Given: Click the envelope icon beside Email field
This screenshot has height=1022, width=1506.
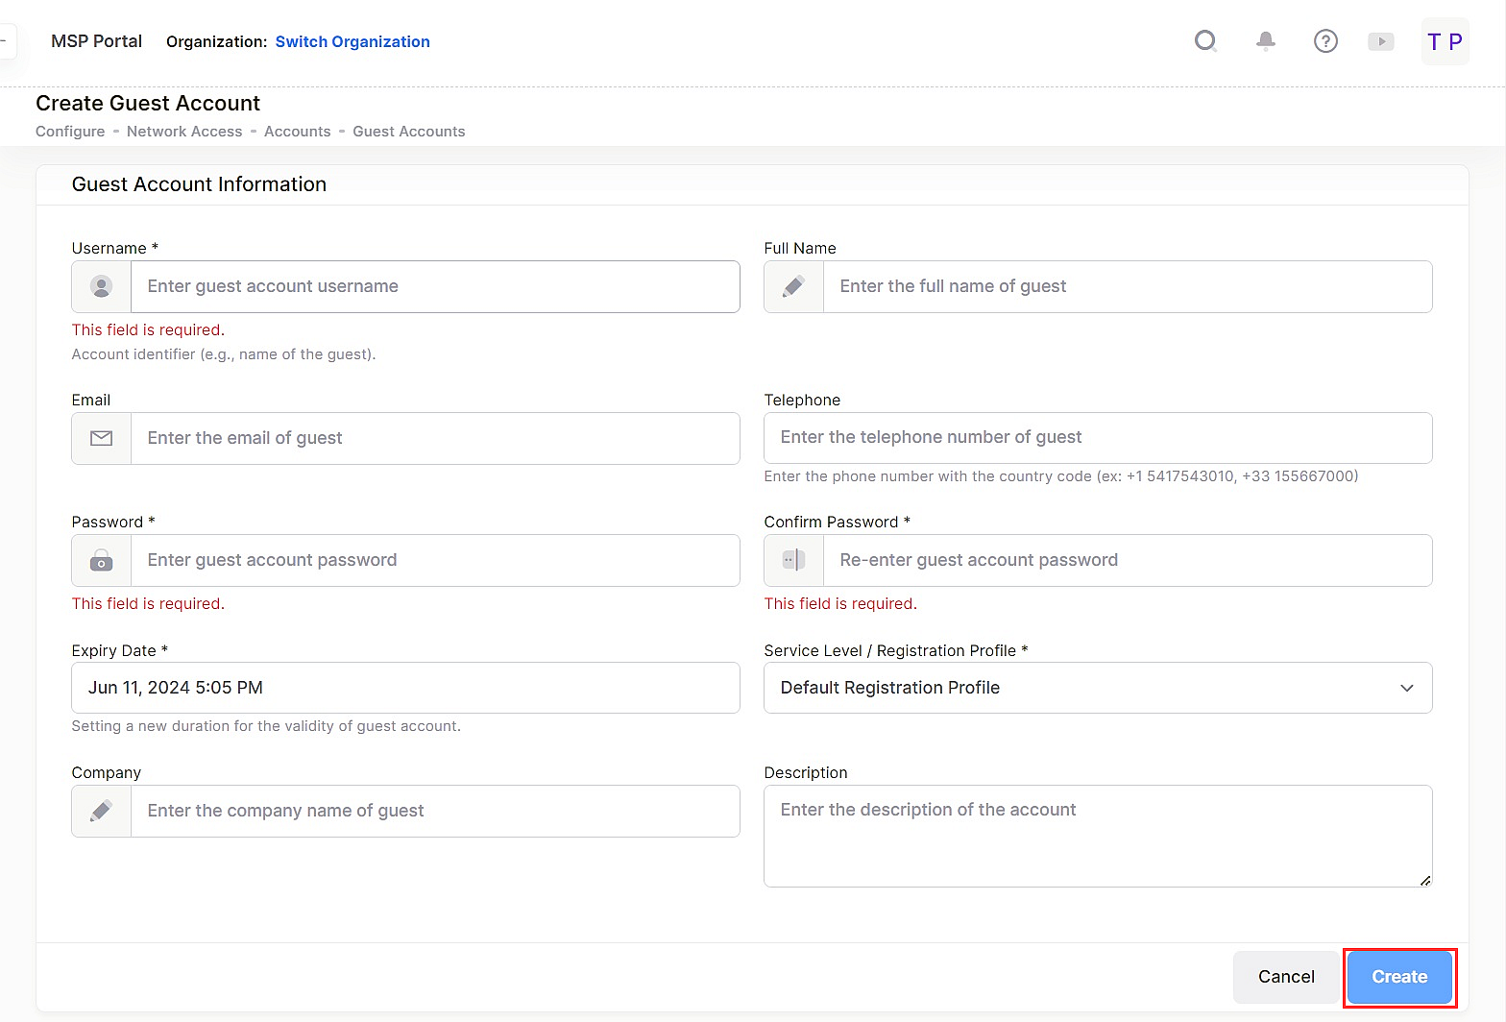Looking at the screenshot, I should [102, 438].
